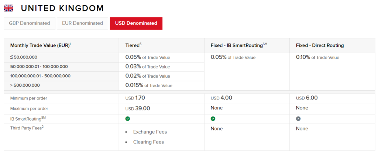Click the UNITED KINGDOM heading

point(62,9)
